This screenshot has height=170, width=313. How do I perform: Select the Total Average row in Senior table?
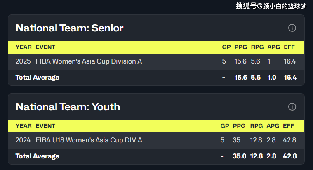[38, 78]
